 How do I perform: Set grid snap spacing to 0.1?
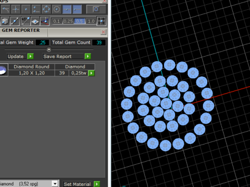tap(57, 21)
